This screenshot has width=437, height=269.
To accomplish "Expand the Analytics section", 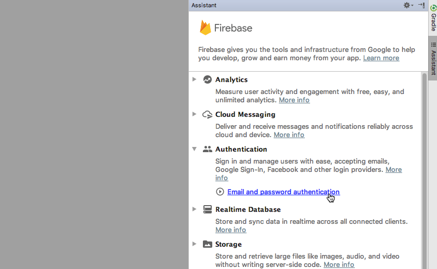I will 194,79.
